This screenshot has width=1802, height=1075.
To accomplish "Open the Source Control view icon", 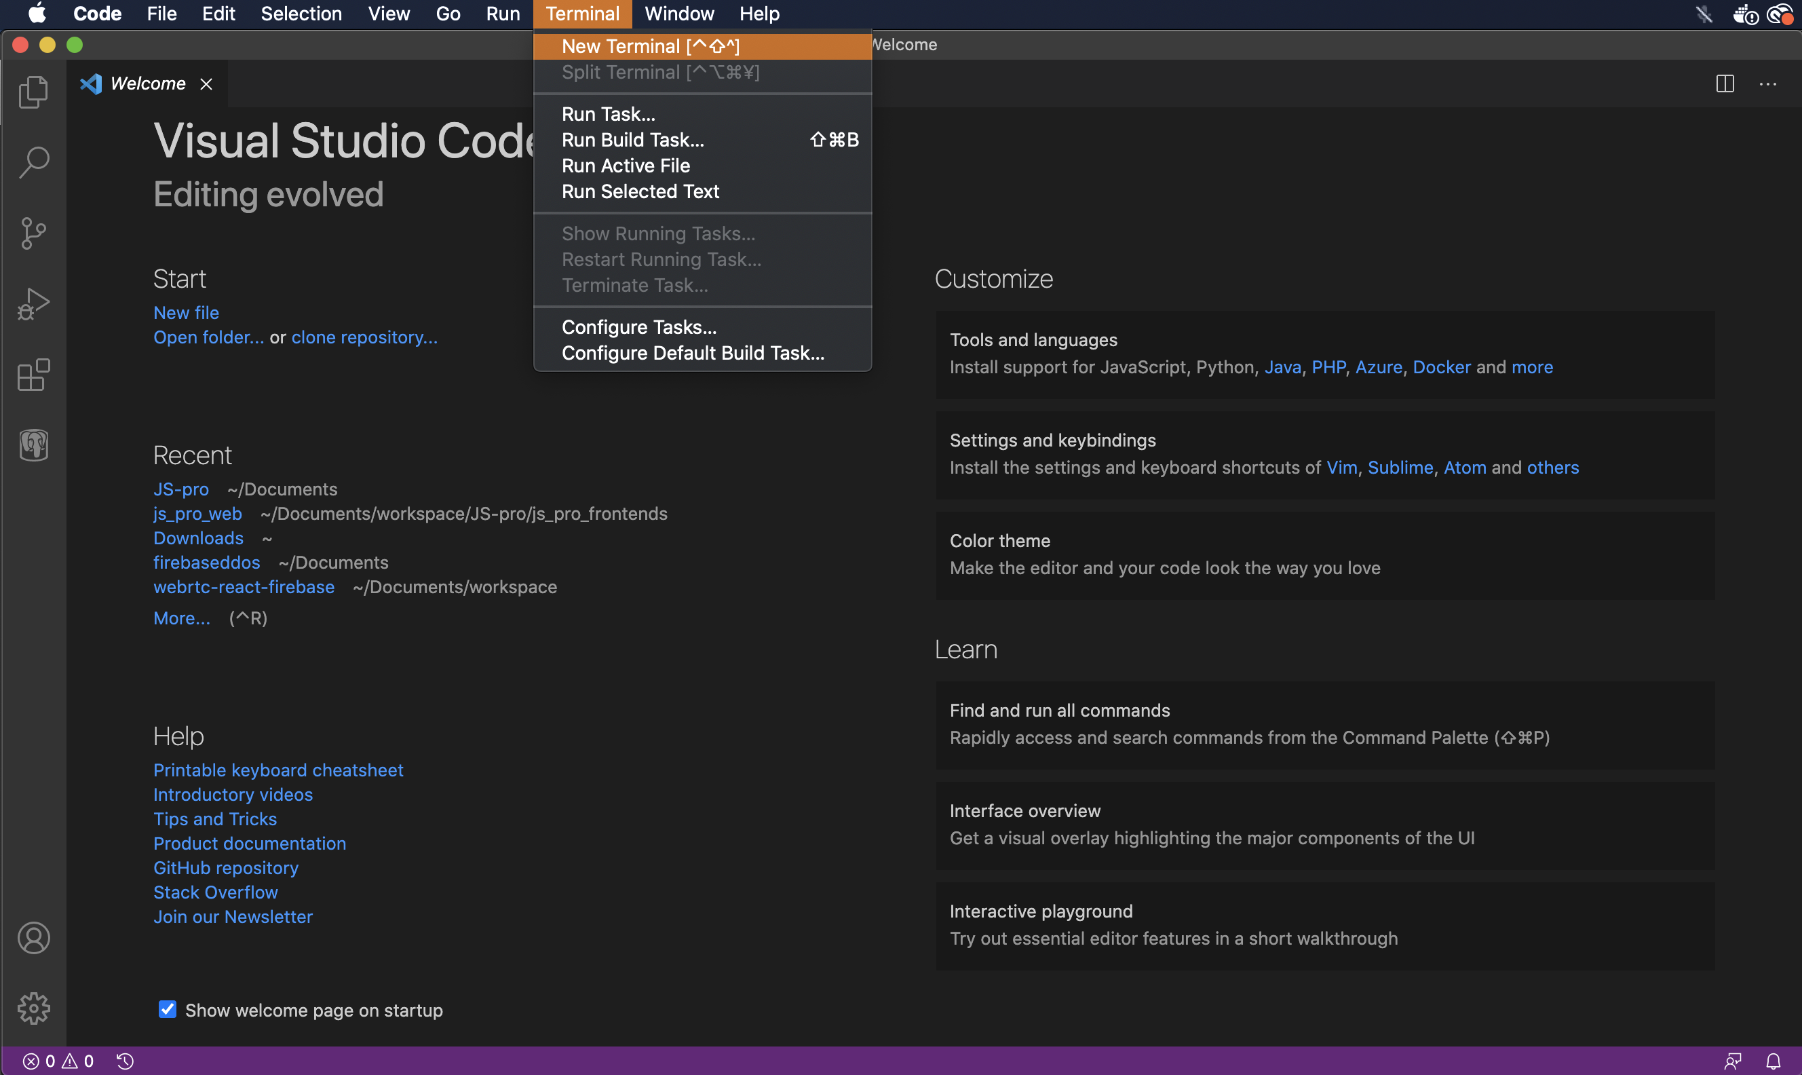I will point(33,233).
